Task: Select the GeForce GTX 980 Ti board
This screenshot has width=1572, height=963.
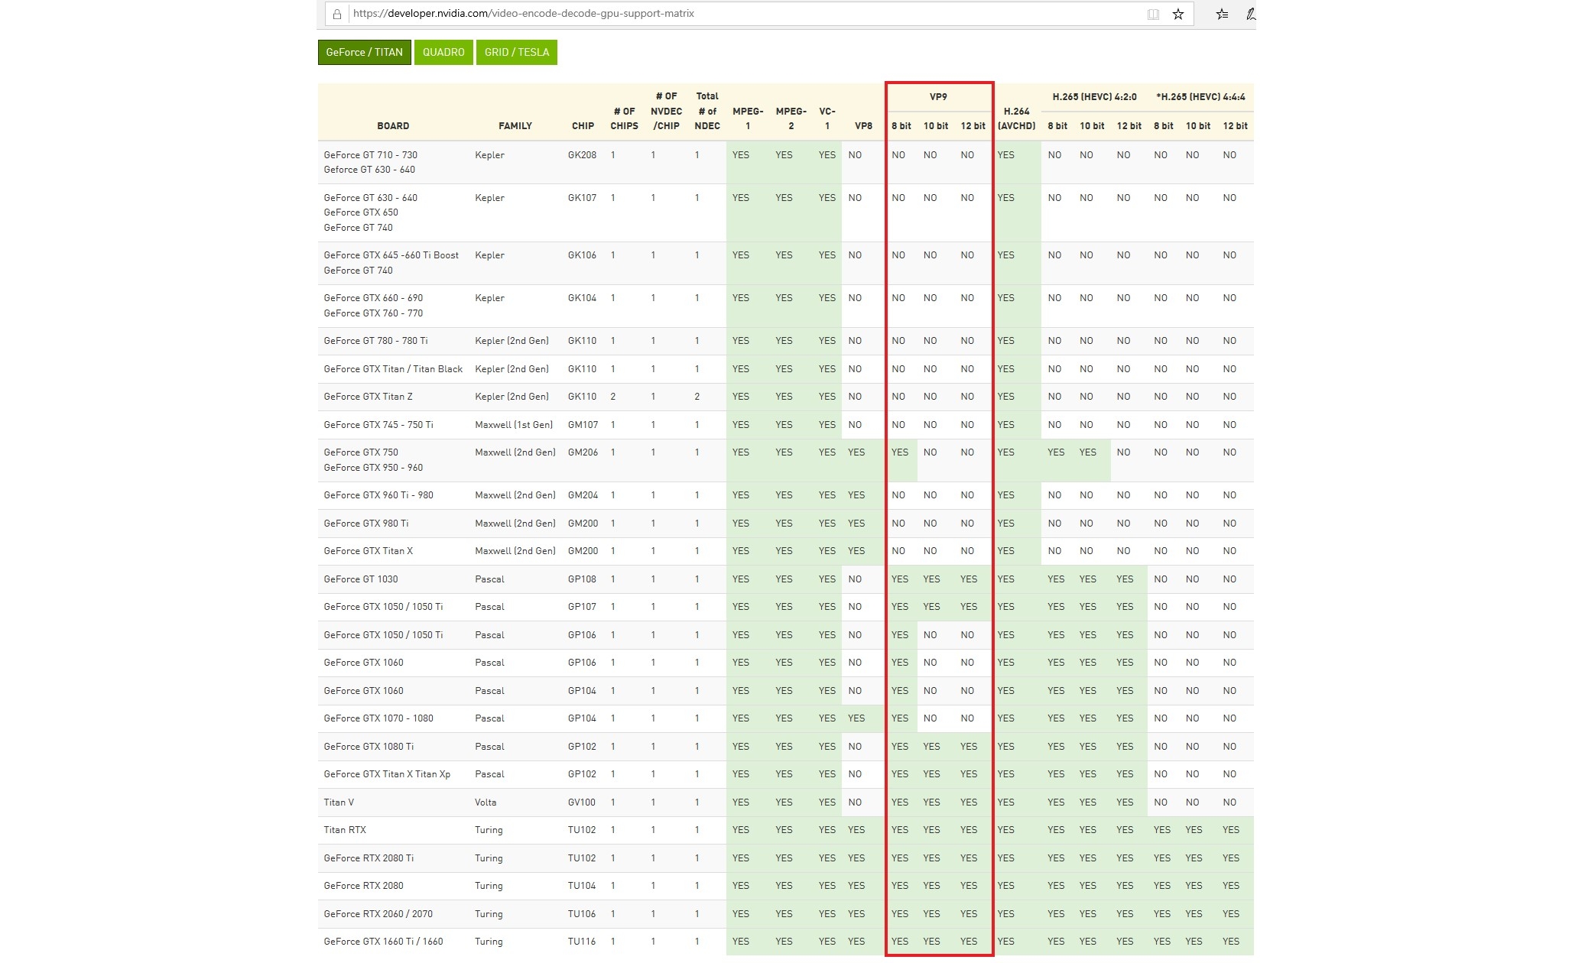Action: 365,524
